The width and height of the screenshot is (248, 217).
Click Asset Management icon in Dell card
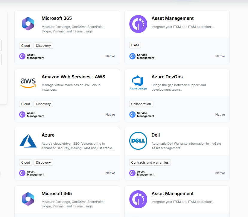click(133, 173)
